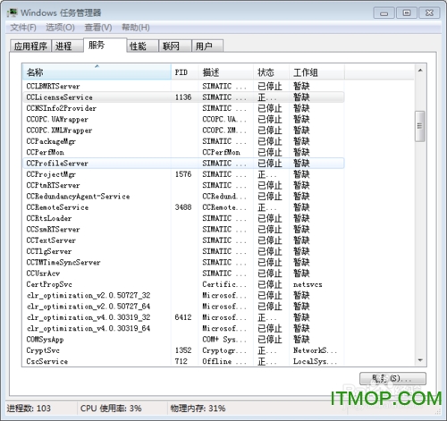Click the scrollbar up arrow
The height and width of the screenshot is (421, 447).
point(420,71)
